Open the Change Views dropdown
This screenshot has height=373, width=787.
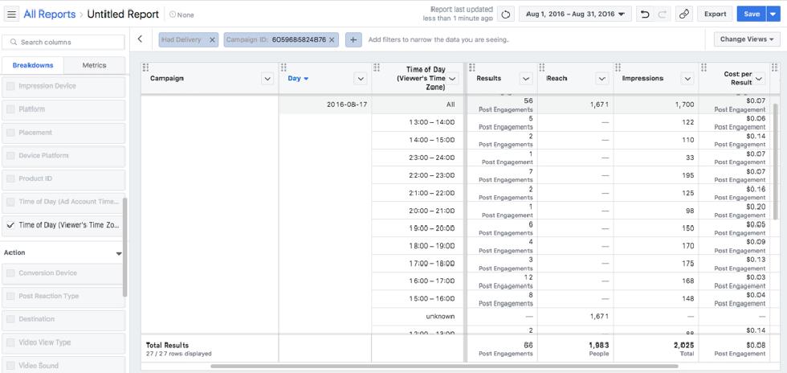click(x=747, y=39)
